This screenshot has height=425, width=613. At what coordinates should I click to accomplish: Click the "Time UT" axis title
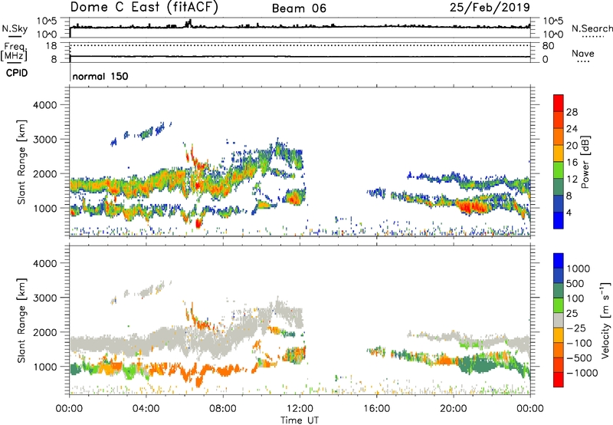point(300,420)
